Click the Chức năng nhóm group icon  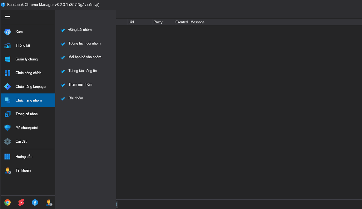tap(7, 100)
